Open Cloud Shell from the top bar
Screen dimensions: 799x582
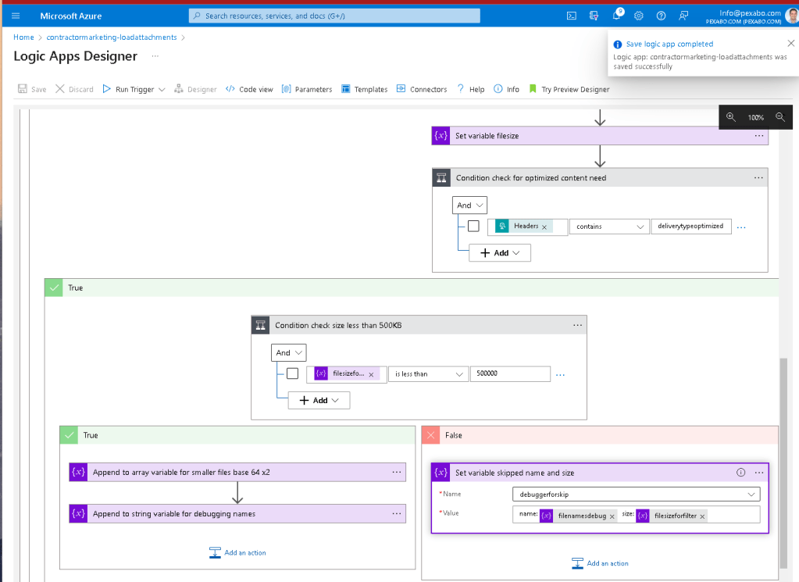pos(572,16)
